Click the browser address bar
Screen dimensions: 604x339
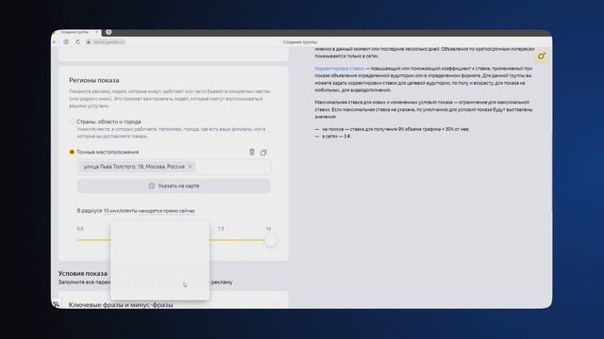[106, 41]
